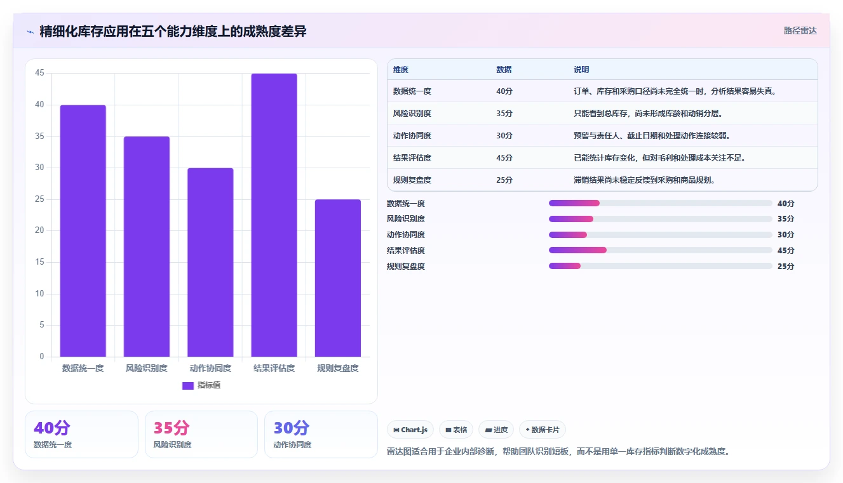Select the 进度 tag chip
843x483 pixels.
tap(496, 430)
